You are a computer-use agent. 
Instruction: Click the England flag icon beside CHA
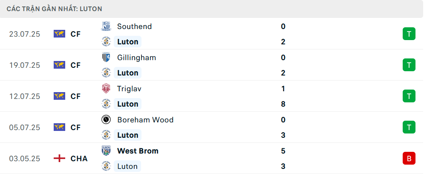coord(60,159)
